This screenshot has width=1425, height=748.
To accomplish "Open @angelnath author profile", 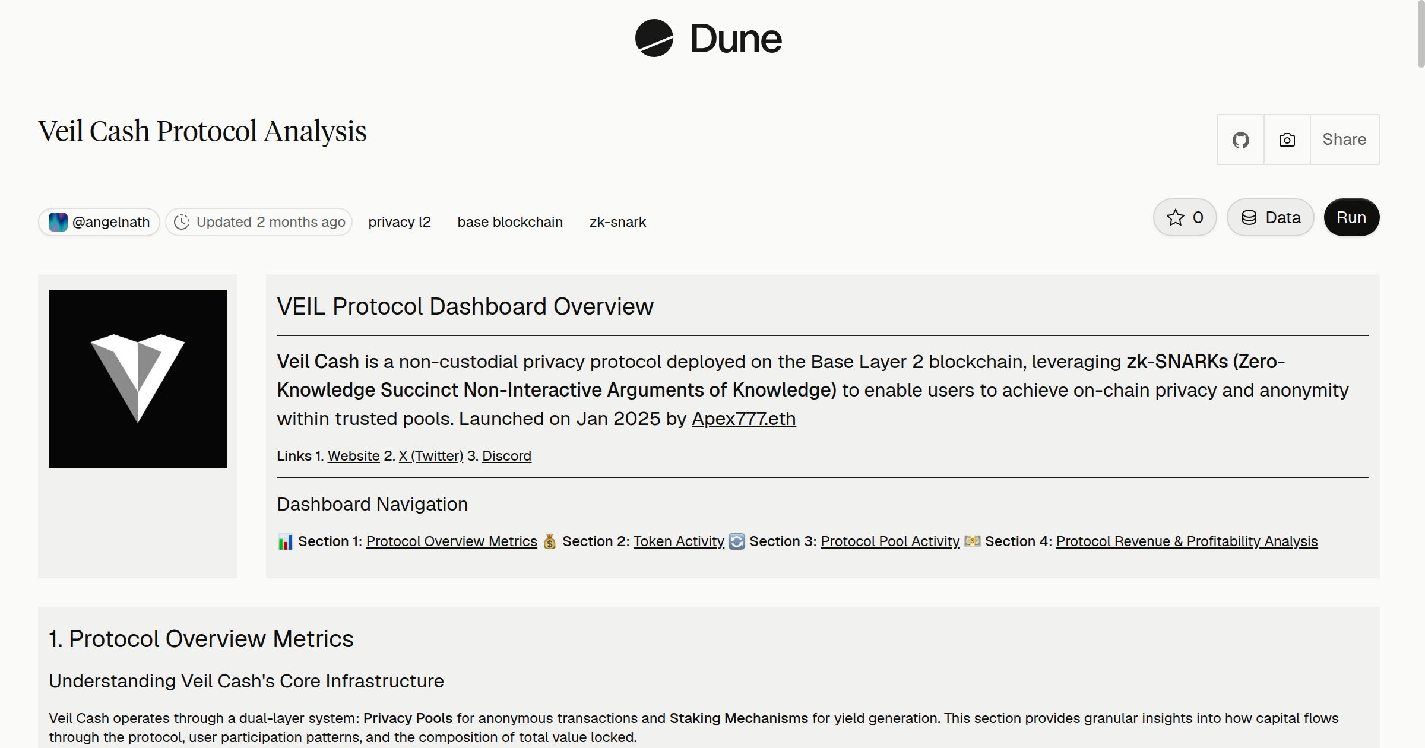I will click(x=99, y=222).
